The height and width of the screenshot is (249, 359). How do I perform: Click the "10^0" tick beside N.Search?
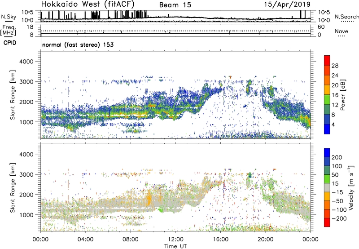point(324,20)
